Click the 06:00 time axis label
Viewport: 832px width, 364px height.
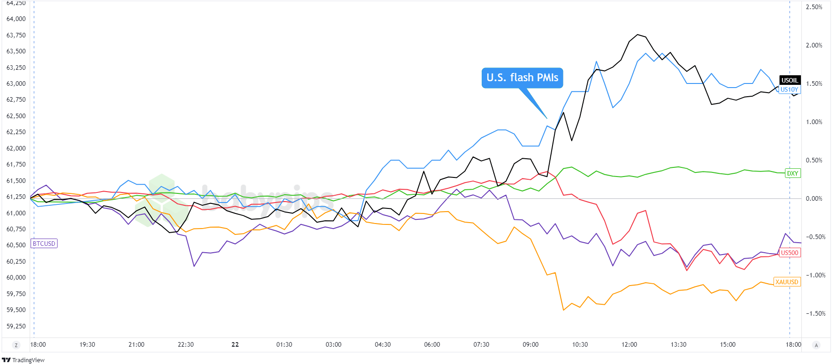coord(432,344)
